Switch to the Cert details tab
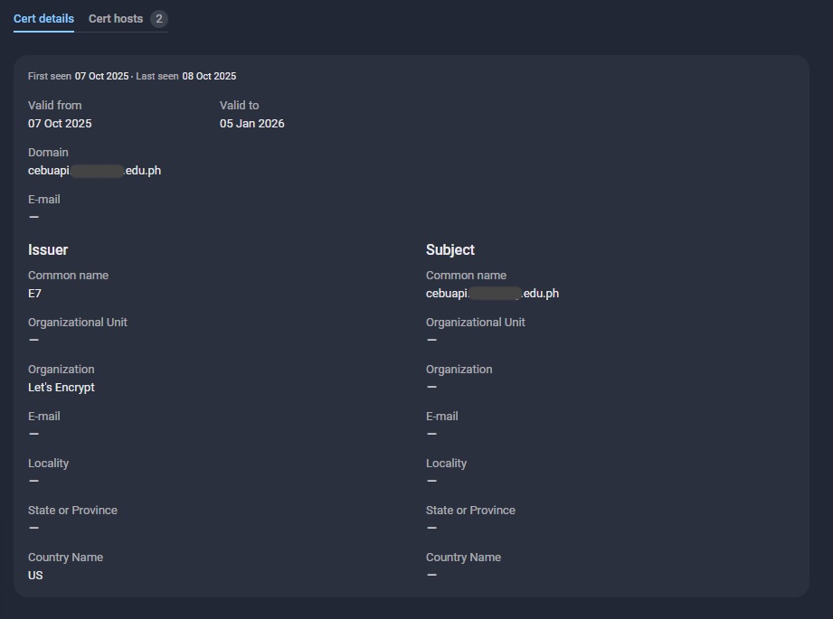The height and width of the screenshot is (619, 833). 43,19
